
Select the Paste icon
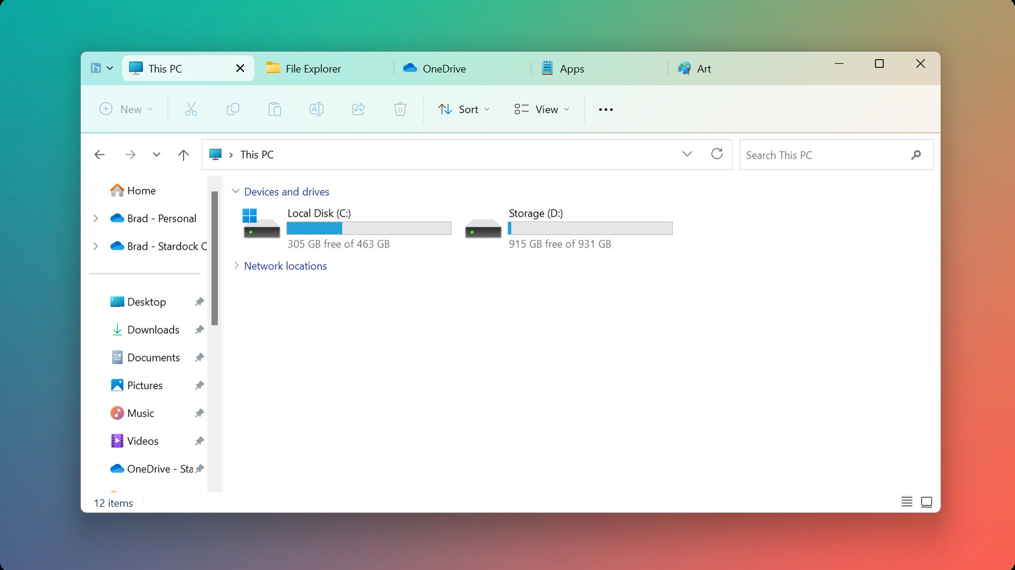point(275,109)
